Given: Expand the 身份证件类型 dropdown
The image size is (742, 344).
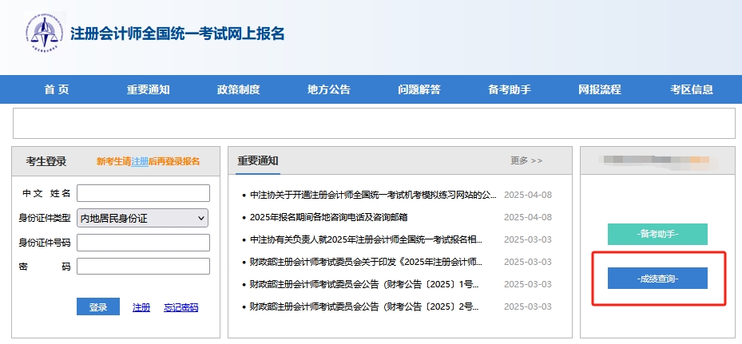Looking at the screenshot, I should [143, 218].
